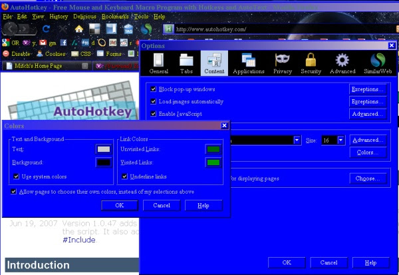Open the View menu

pos(38,17)
